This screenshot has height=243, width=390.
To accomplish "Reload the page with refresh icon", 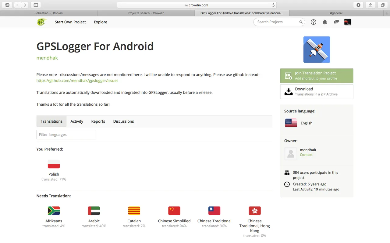I will click(x=273, y=5).
